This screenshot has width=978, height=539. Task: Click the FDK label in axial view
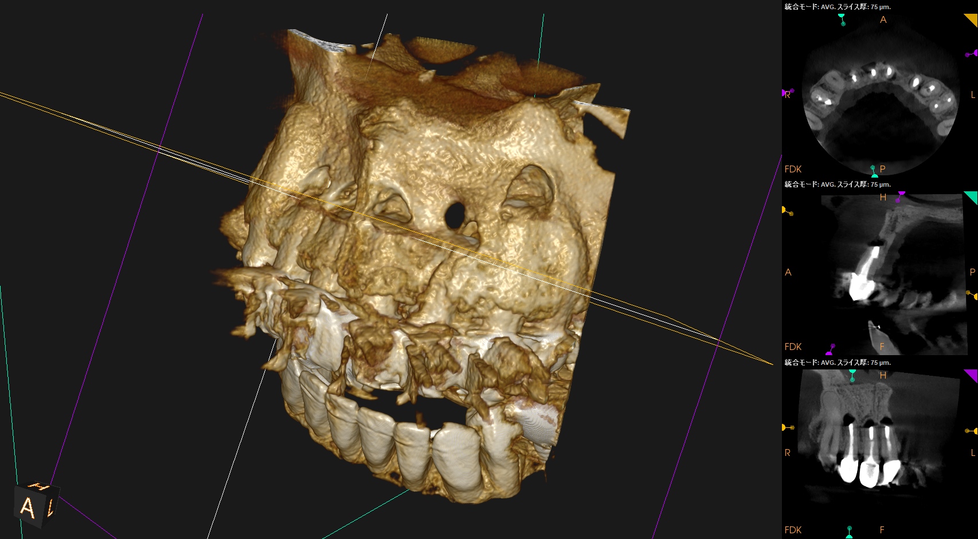click(793, 169)
